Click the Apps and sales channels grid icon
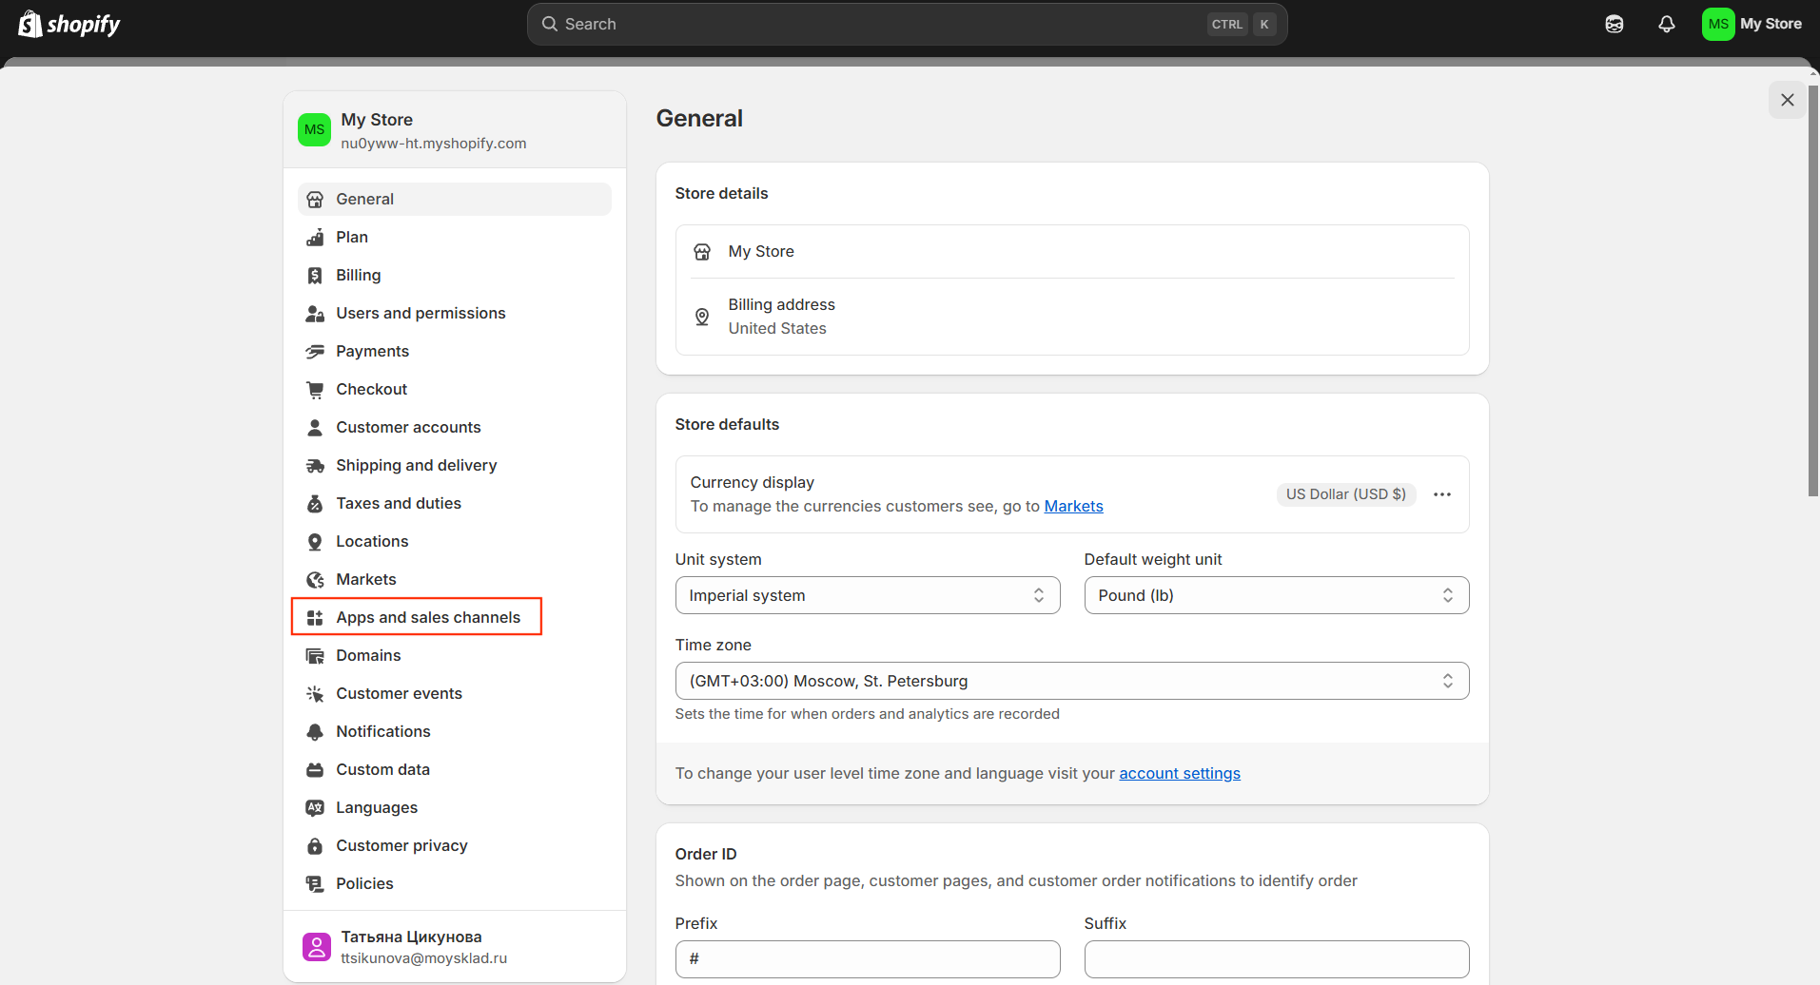This screenshot has width=1820, height=985. [x=315, y=617]
